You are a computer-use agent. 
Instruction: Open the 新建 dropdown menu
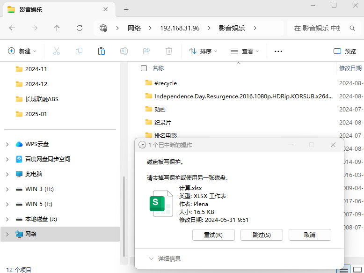pyautogui.click(x=22, y=51)
